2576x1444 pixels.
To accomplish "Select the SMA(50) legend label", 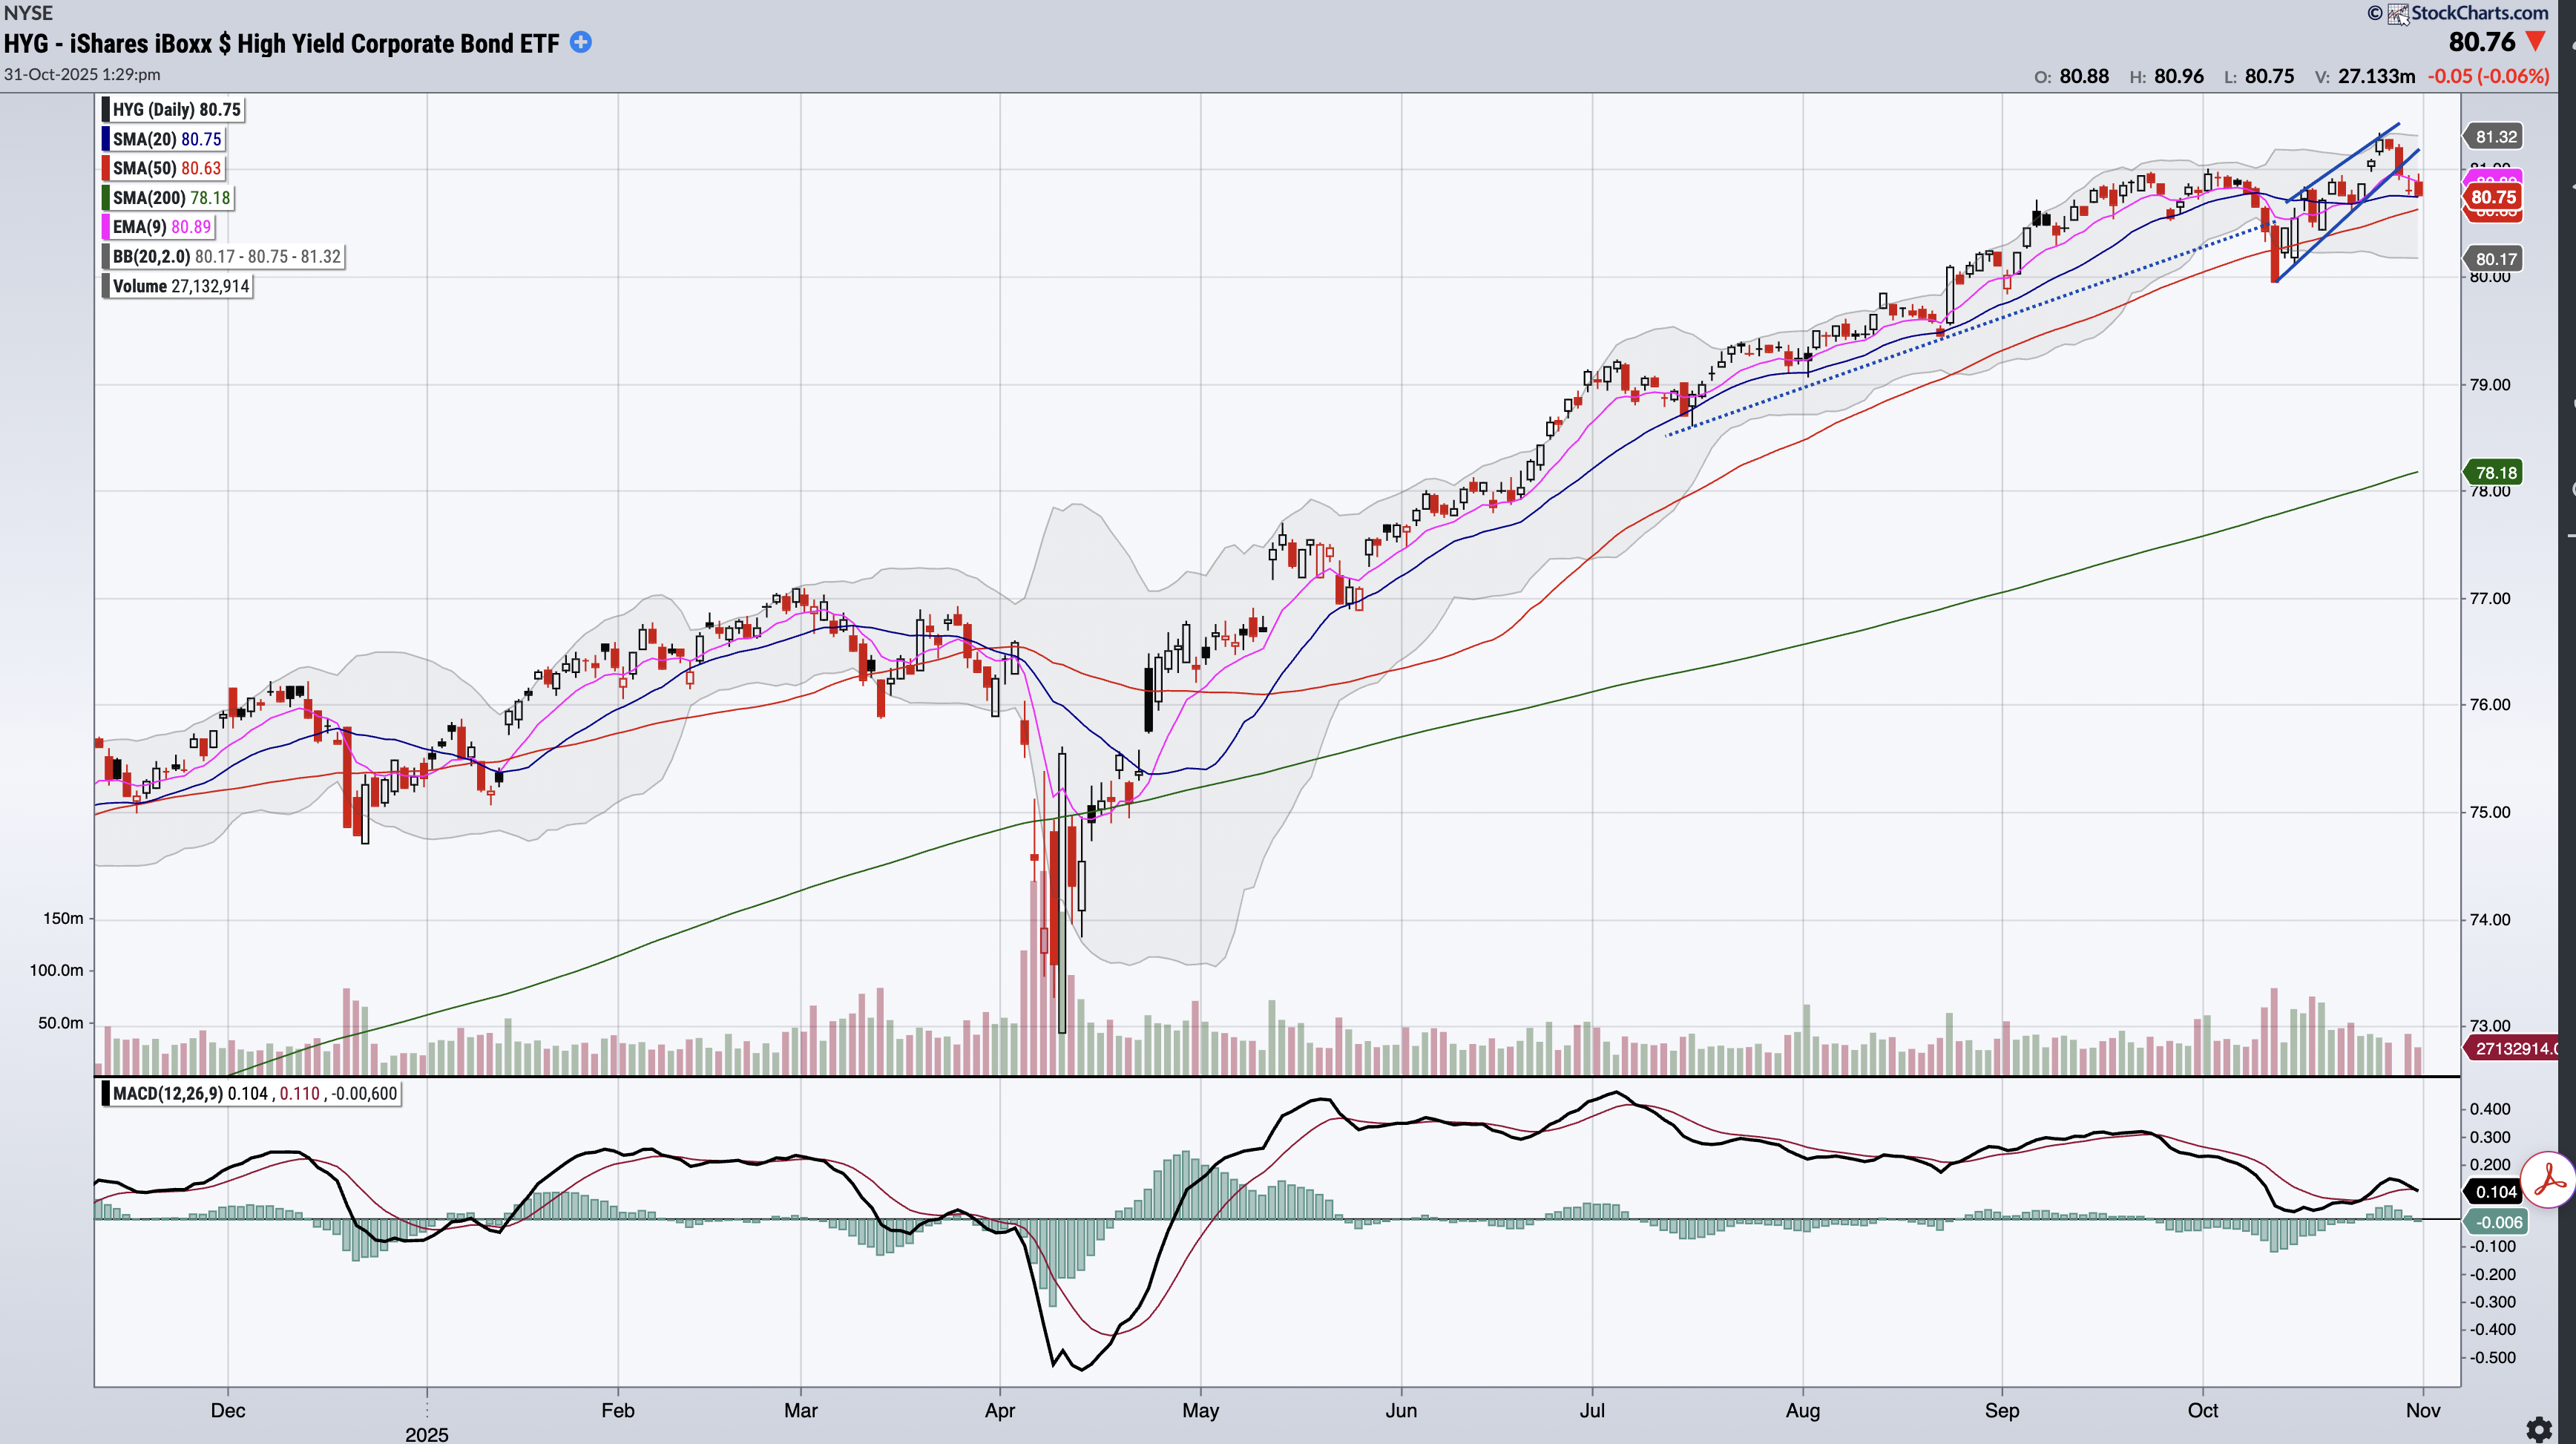I will pos(166,168).
